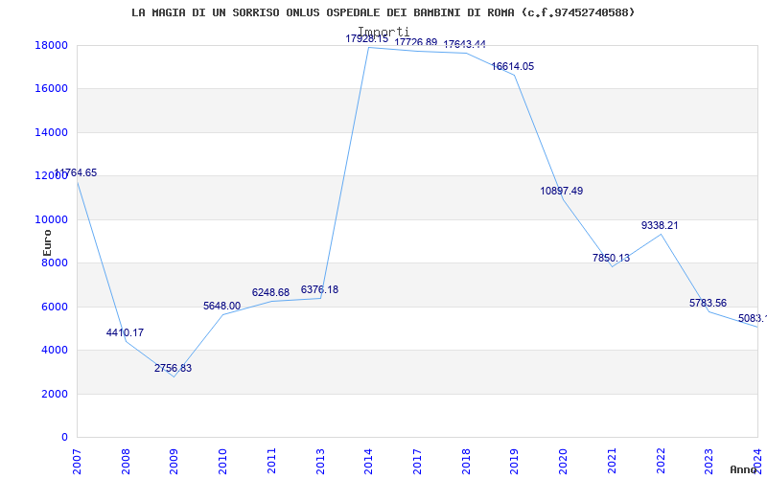The image size is (767, 479).
Task: Click the x-axis year label 2021
Action: pyautogui.click(x=612, y=461)
